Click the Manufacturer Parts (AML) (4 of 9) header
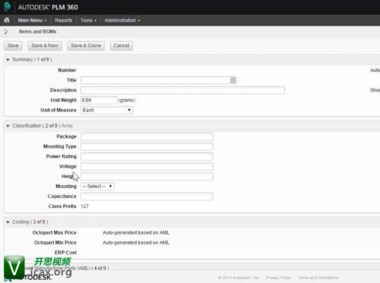The height and width of the screenshot is (283, 380). pos(68,268)
